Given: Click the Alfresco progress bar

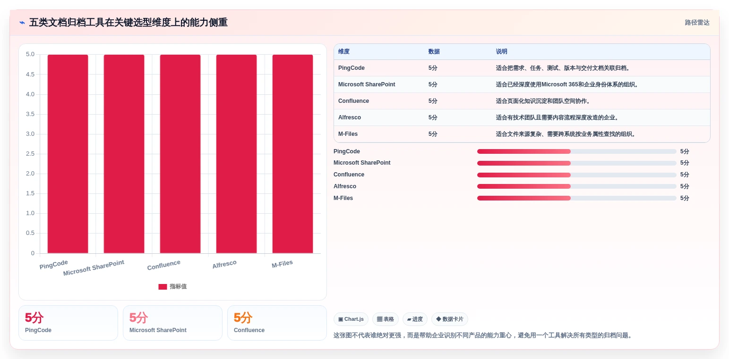Looking at the screenshot, I should (x=576, y=186).
